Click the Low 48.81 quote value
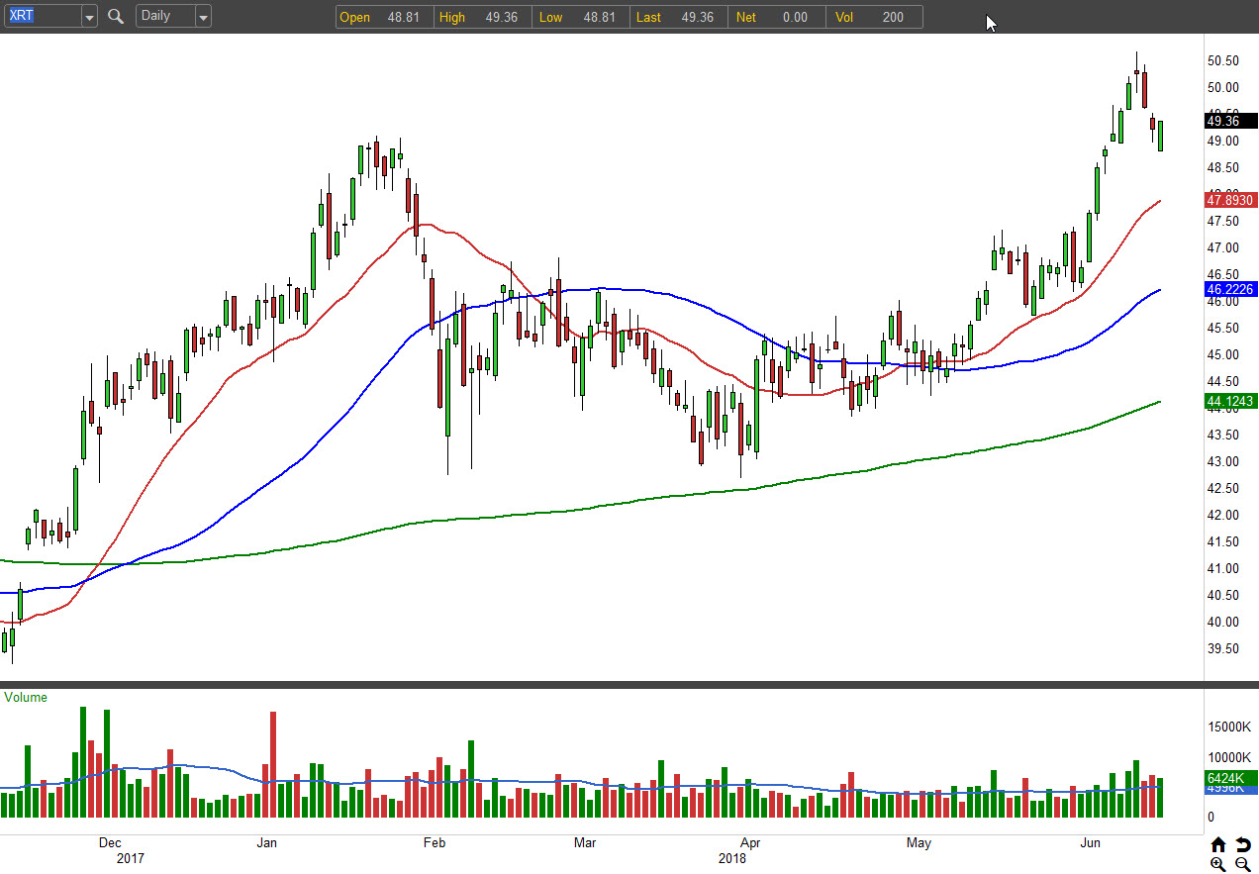This screenshot has width=1259, height=874. 599,17
